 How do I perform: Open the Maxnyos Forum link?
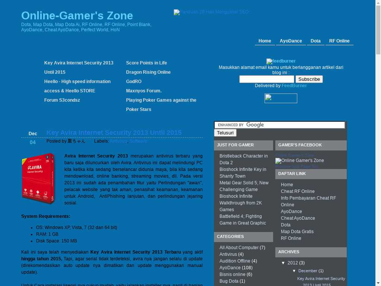[144, 91]
